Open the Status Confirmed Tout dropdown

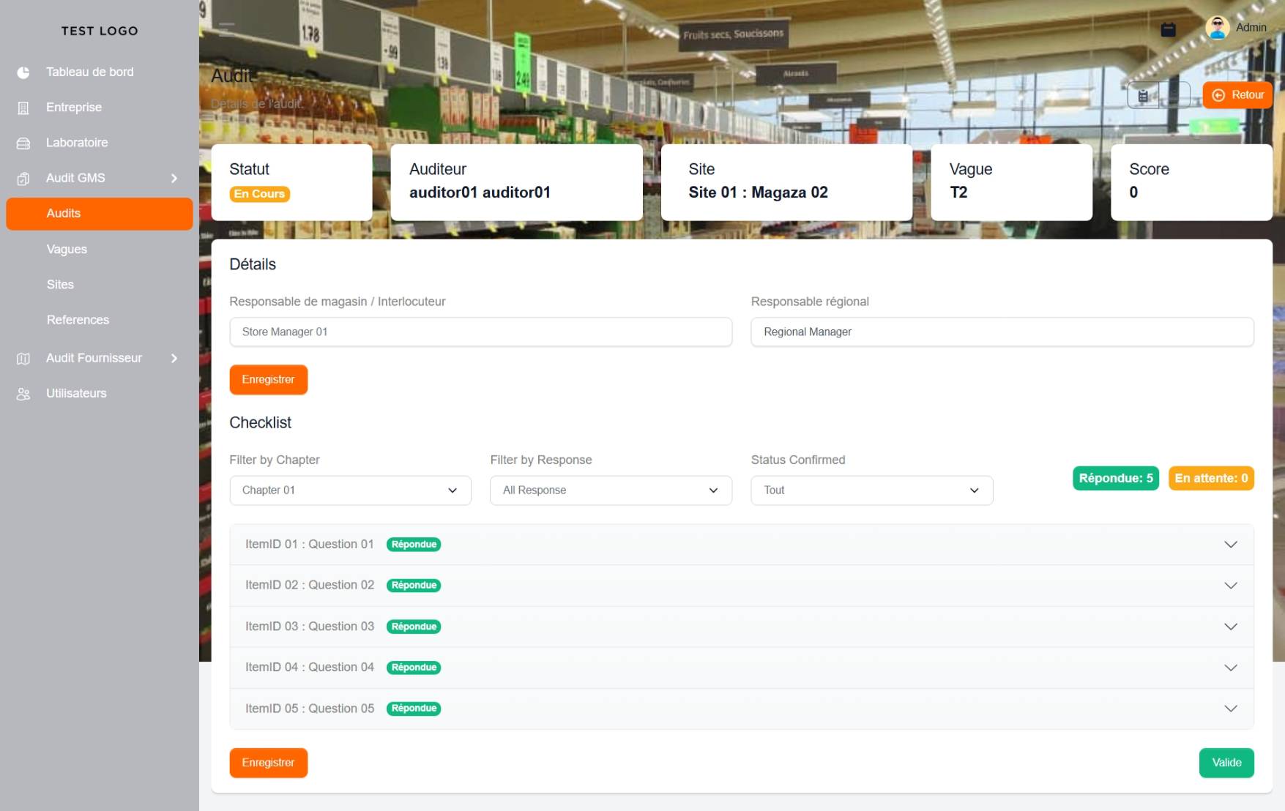[x=871, y=490]
